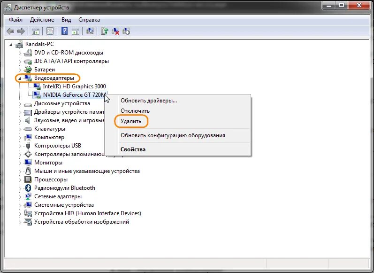Select the Randals-PC computer icon
The image size is (374, 273).
click(19, 44)
